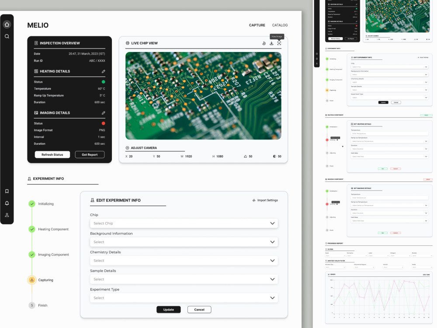Open notifications bell in sidebar
The height and width of the screenshot is (328, 437).
coord(7,203)
